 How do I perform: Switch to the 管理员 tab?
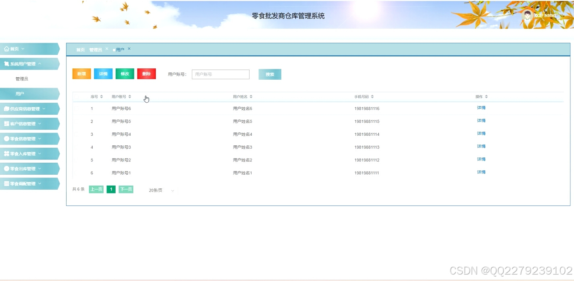coord(96,49)
